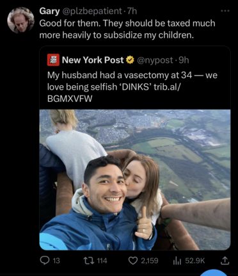This screenshot has height=276, width=238.
Task: Open the three-dot more options menu
Action: click(x=225, y=11)
